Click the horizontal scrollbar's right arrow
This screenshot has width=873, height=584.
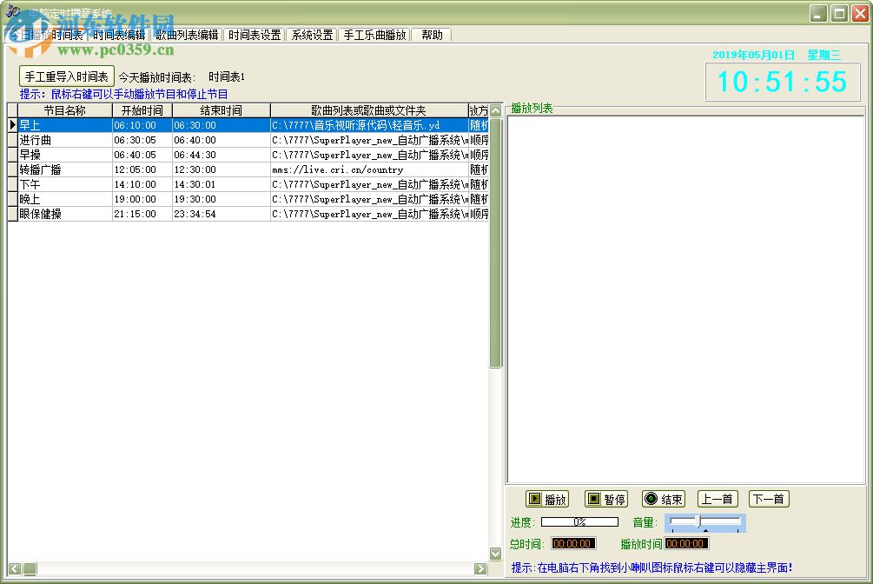[x=480, y=568]
